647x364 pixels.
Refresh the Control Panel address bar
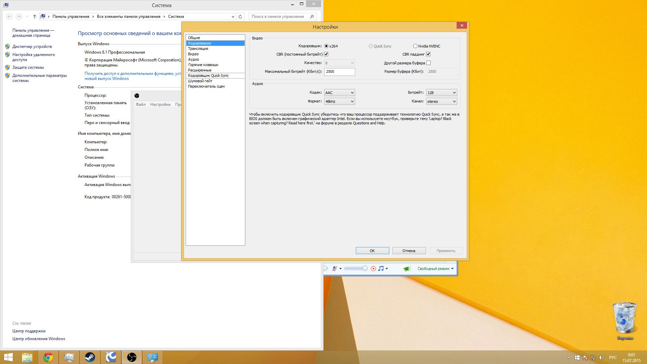tap(240, 17)
